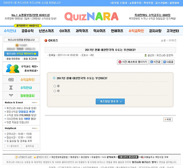The image size is (183, 168).
Task: Click the house icon for 시작페이지 설정
Action: (x=16, y=157)
